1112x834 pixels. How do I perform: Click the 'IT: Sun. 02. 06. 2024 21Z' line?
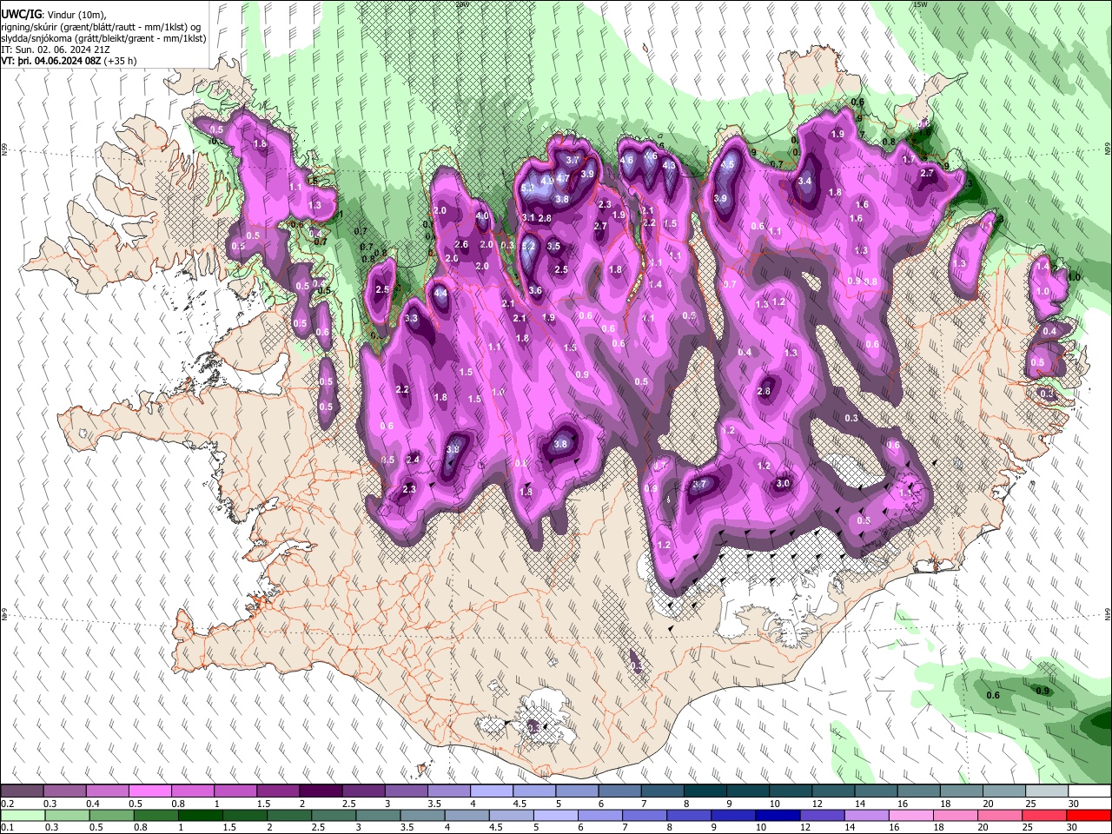pos(56,50)
